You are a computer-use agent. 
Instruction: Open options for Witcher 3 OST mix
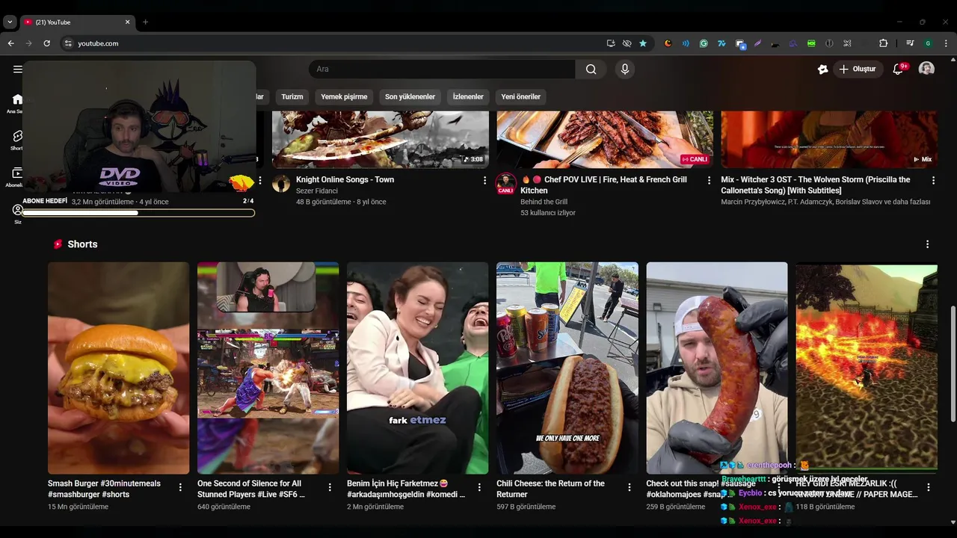point(933,180)
